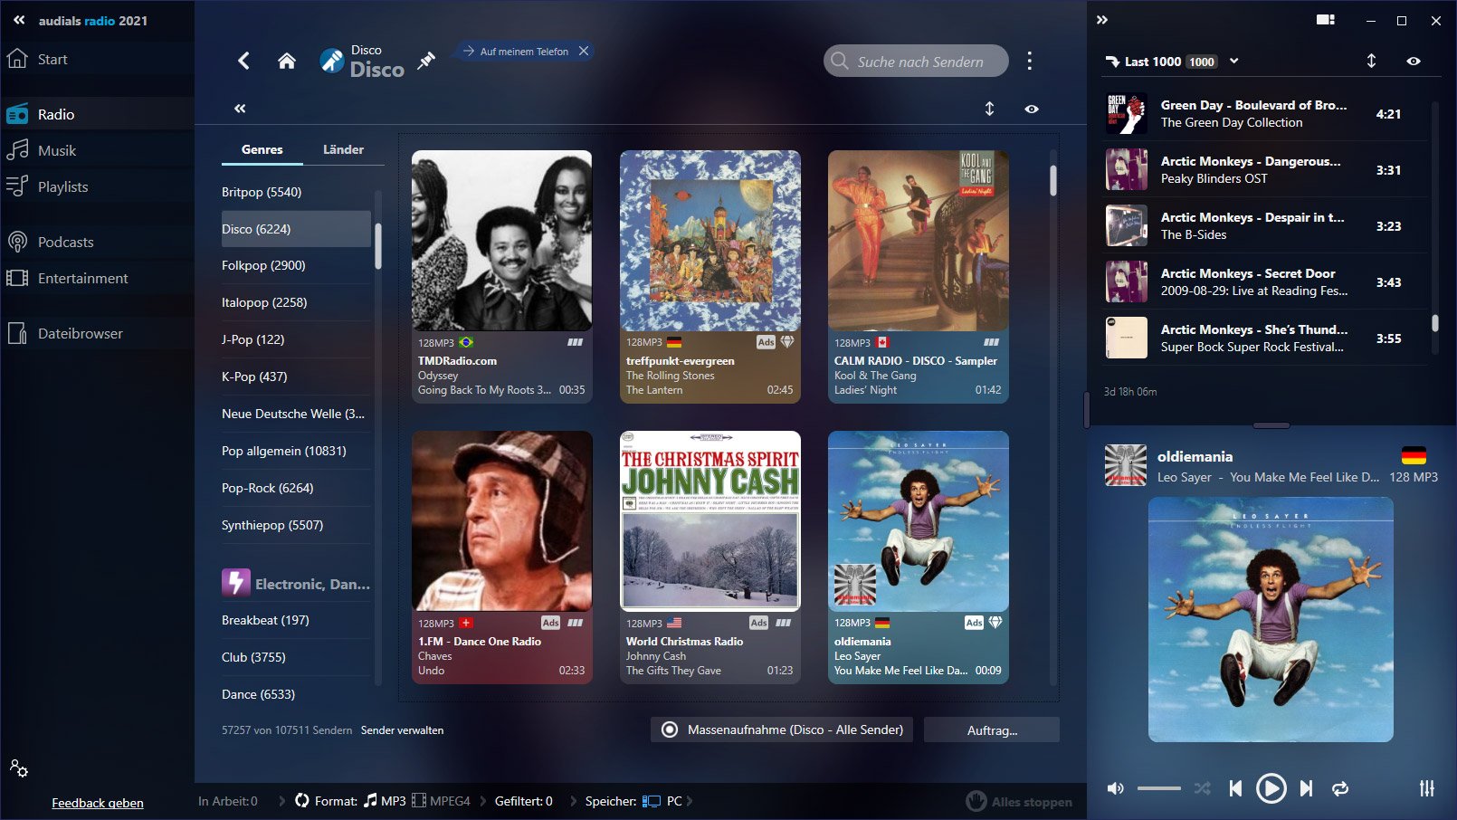Image resolution: width=1457 pixels, height=820 pixels.
Task: Click the Dateibrowser icon in sidebar
Action: [17, 333]
